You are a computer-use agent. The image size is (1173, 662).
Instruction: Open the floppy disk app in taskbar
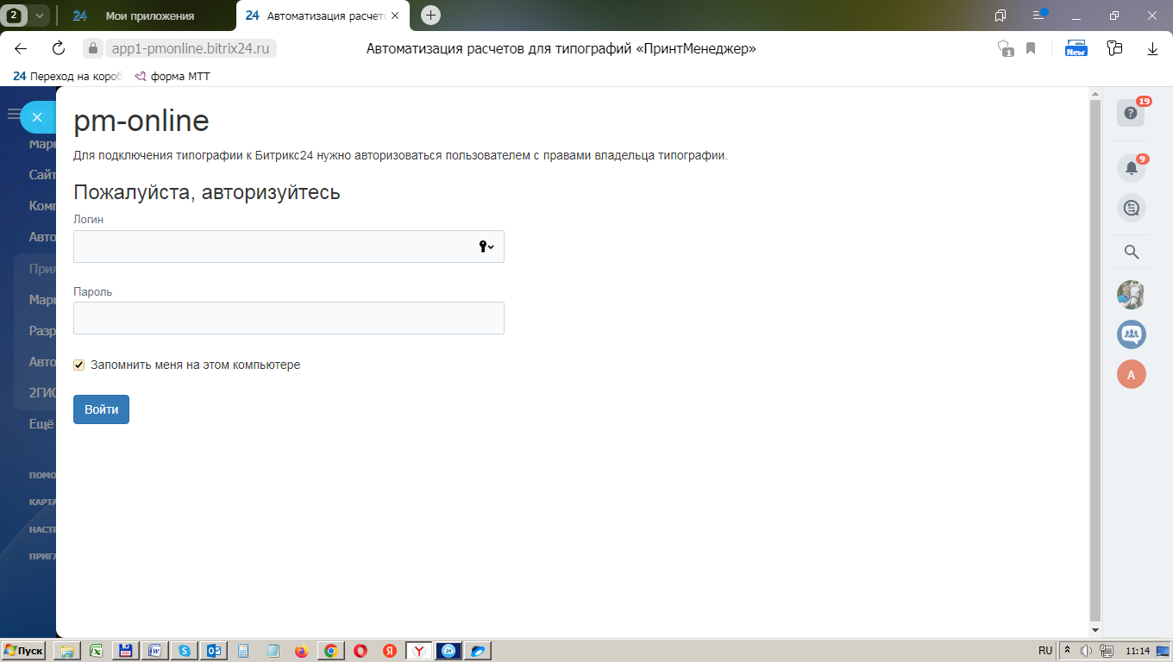click(x=125, y=652)
